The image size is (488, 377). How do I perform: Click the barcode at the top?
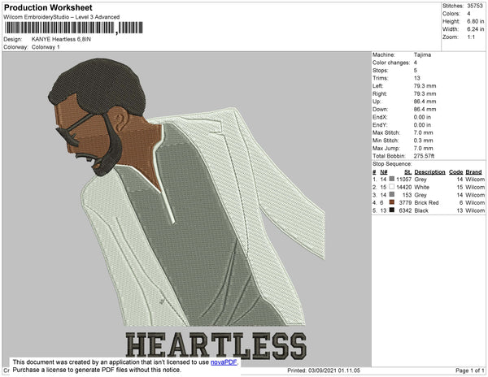pyautogui.click(x=74, y=28)
